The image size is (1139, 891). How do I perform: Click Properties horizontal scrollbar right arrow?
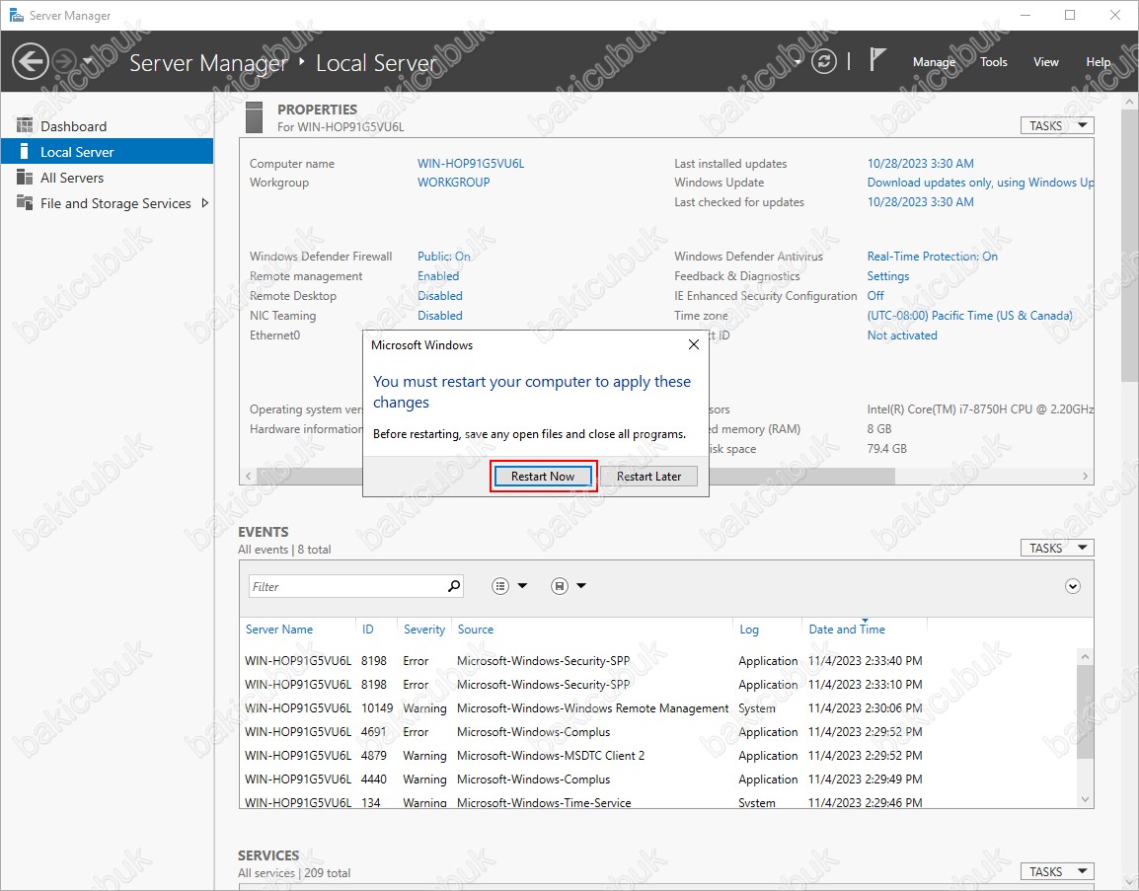click(x=1086, y=476)
